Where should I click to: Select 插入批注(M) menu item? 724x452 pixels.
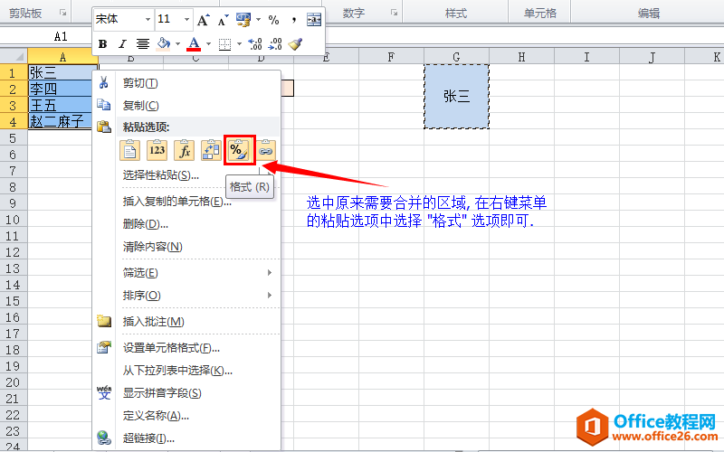[x=186, y=322]
